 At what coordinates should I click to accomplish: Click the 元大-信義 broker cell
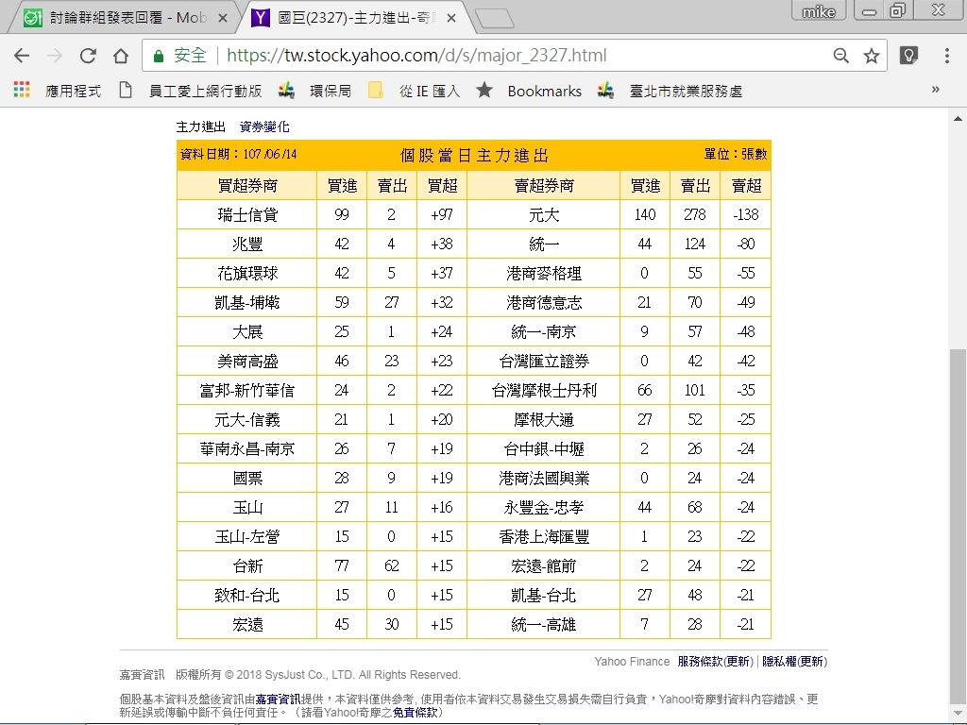[247, 420]
